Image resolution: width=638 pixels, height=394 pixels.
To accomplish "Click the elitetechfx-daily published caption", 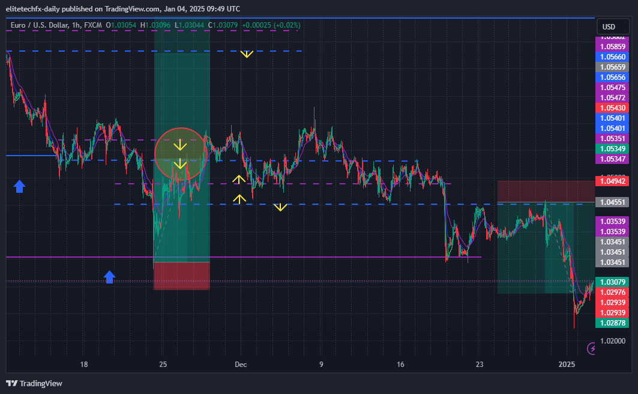I will click(123, 8).
